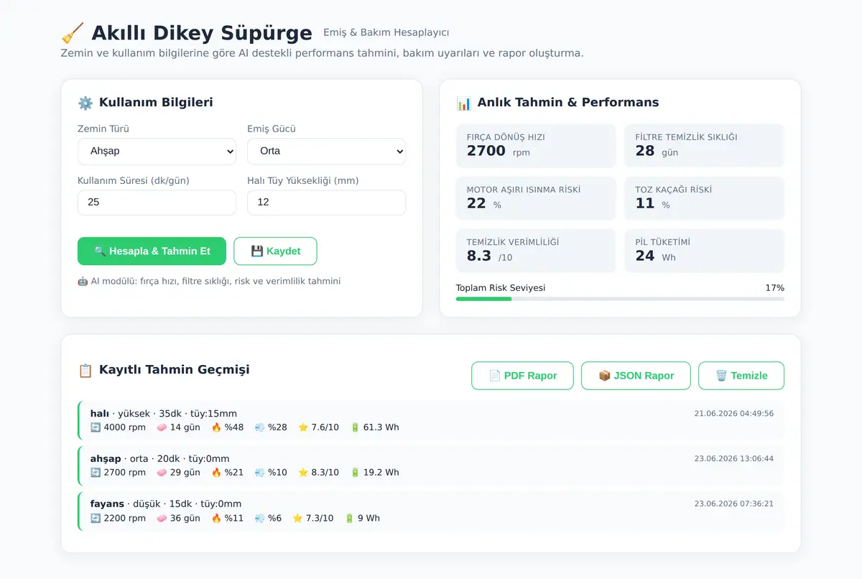Click the rpm icon in the halı history row
Viewport: 862px width, 579px height.
coord(96,427)
